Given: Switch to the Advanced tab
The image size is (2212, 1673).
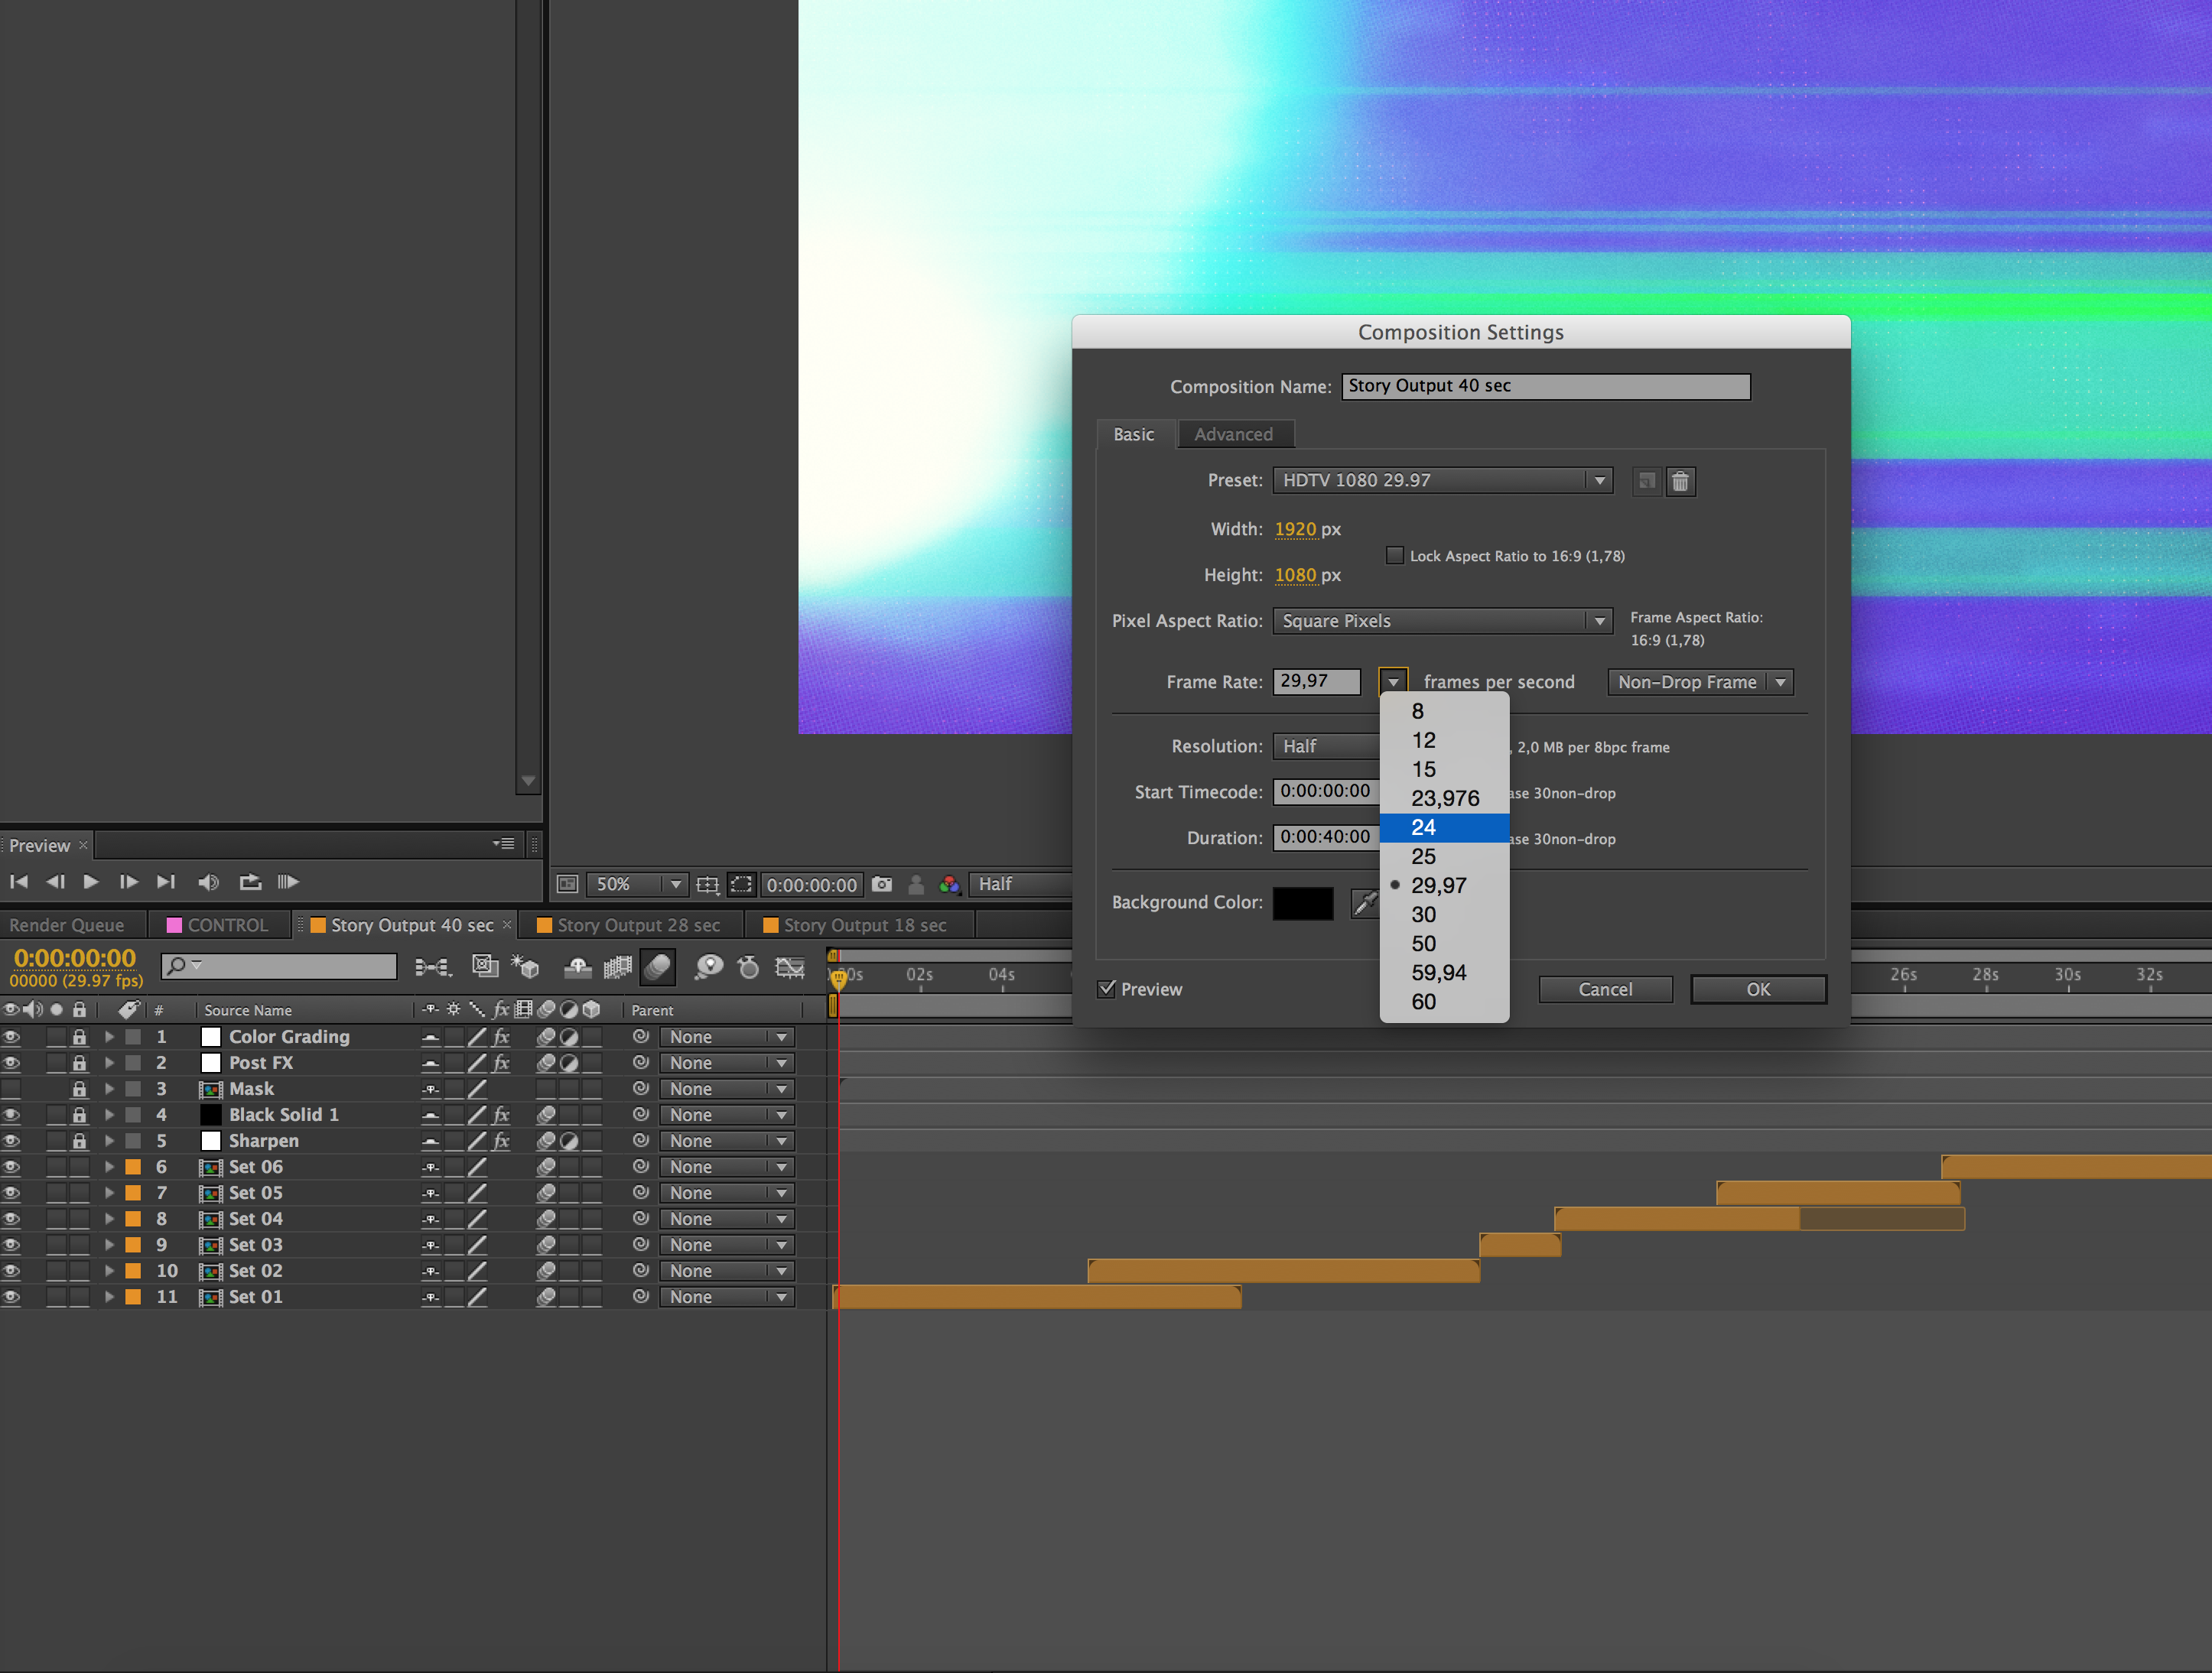Looking at the screenshot, I should coord(1233,435).
